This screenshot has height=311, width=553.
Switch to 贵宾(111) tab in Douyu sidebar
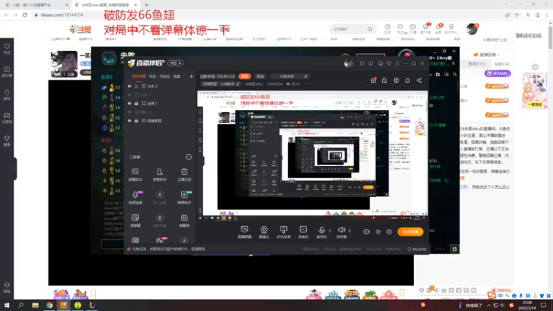click(x=476, y=64)
